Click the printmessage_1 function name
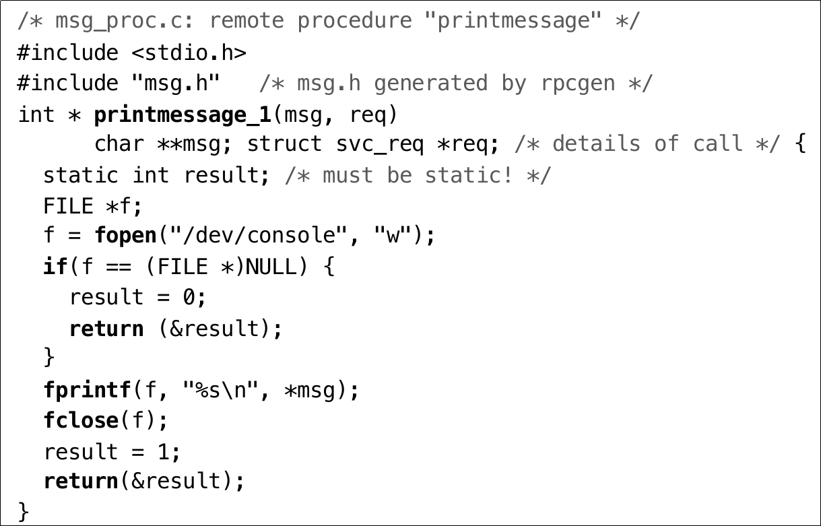Image resolution: width=821 pixels, height=526 pixels. click(x=182, y=114)
